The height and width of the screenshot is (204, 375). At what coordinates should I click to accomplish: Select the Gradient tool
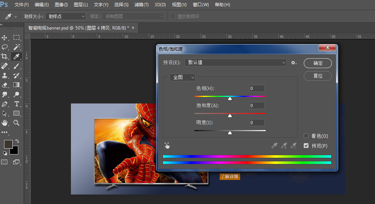click(x=16, y=85)
